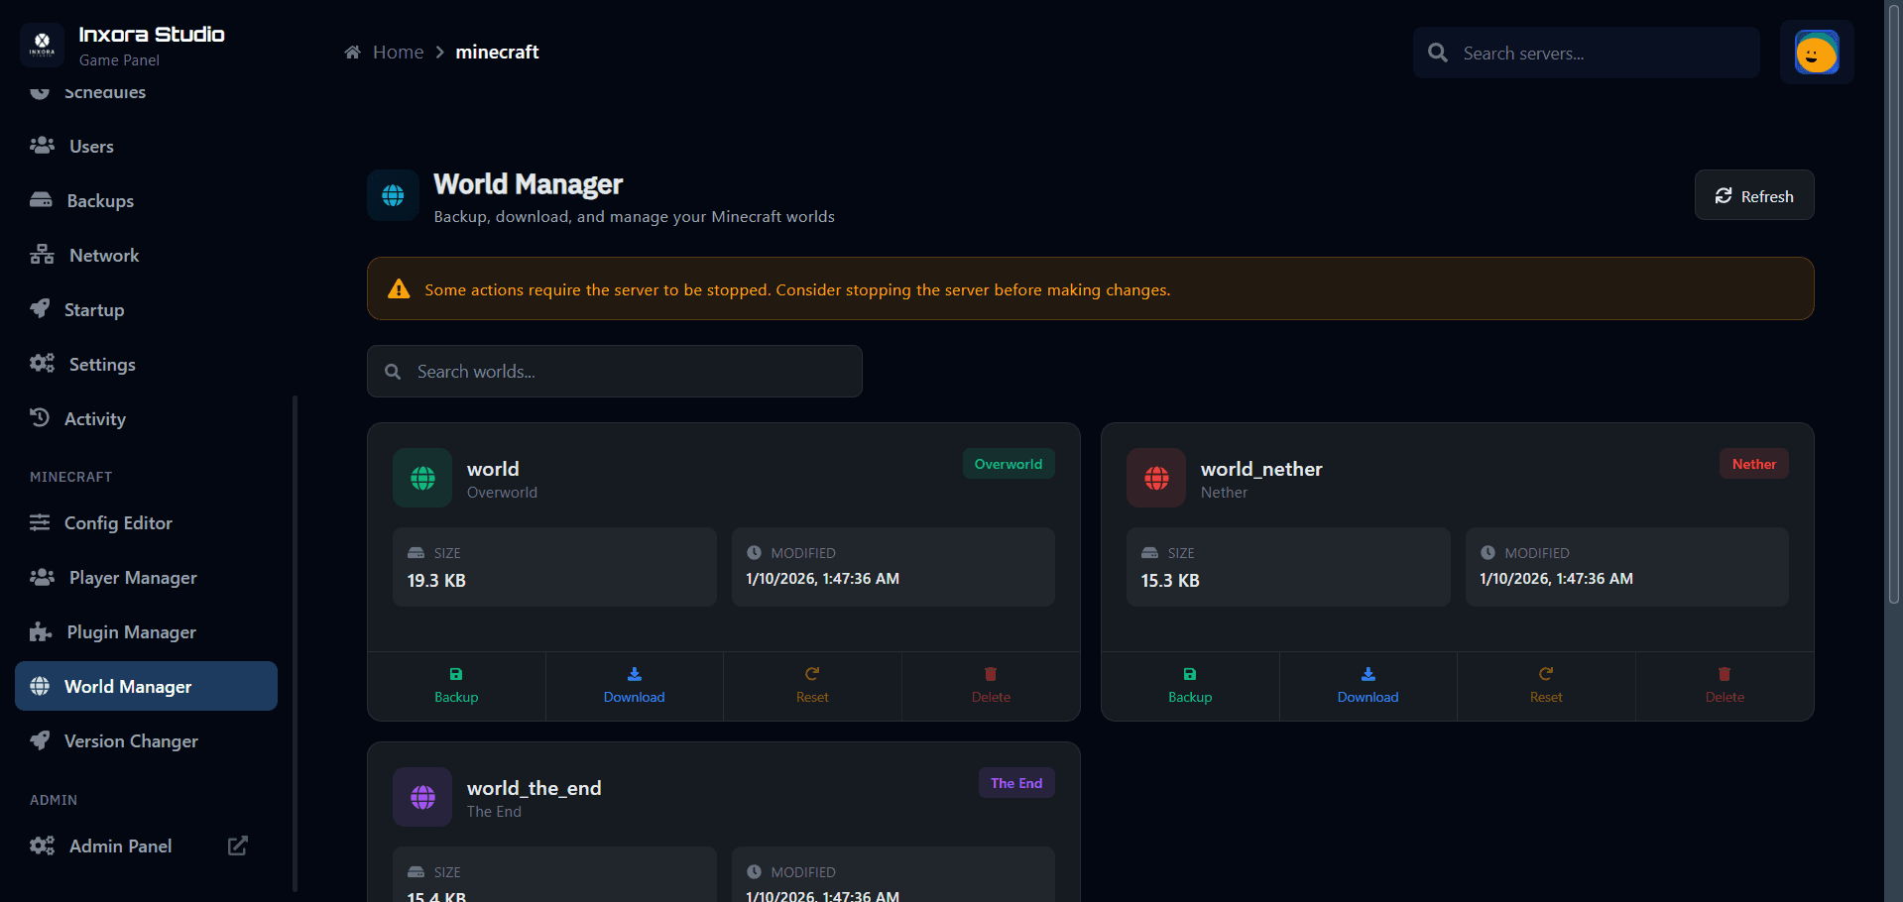Open Admin Panel external link icon
Image resolution: width=1903 pixels, height=902 pixels.
[237, 846]
